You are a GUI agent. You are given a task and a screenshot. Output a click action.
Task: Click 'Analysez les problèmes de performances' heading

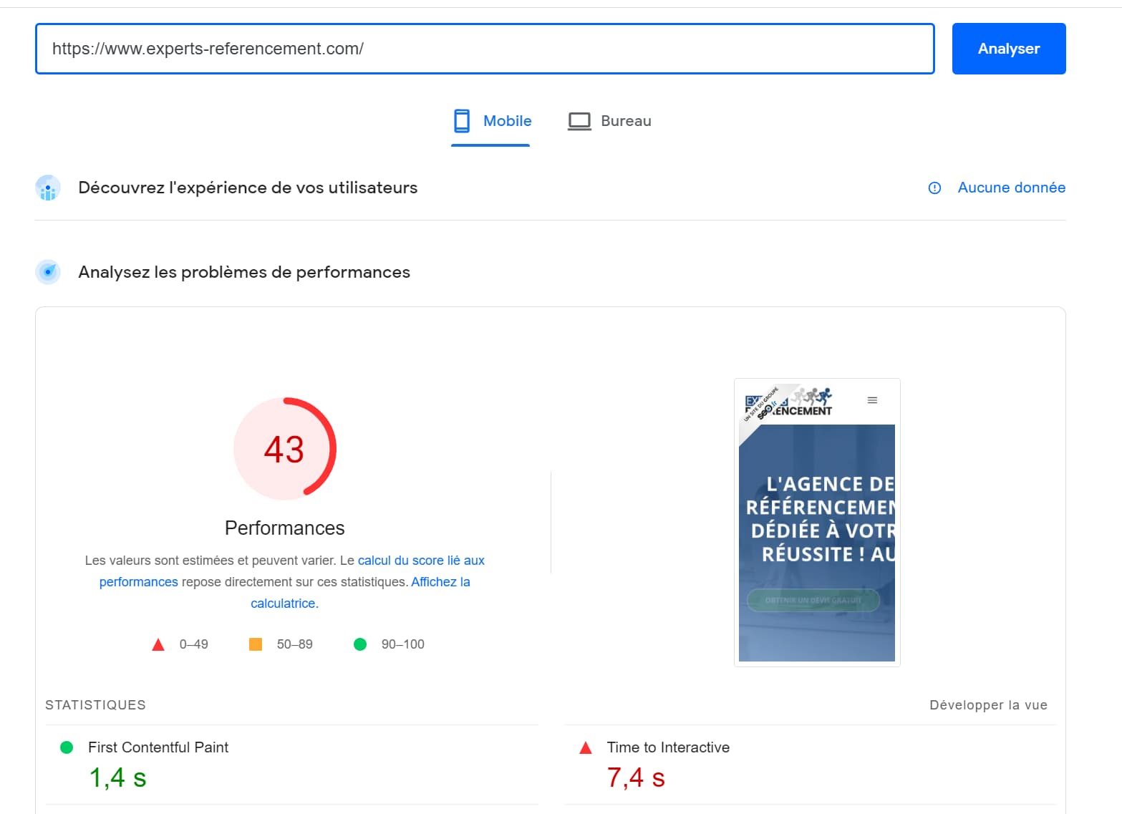click(x=244, y=272)
